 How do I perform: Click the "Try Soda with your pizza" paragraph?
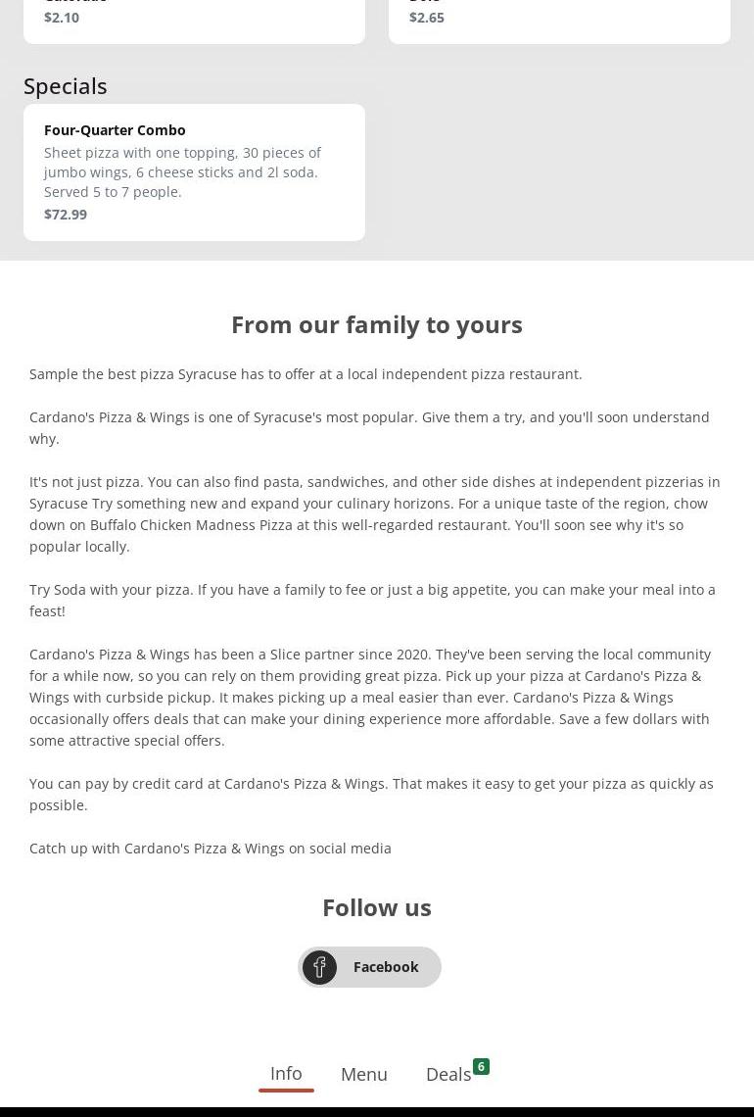372,601
